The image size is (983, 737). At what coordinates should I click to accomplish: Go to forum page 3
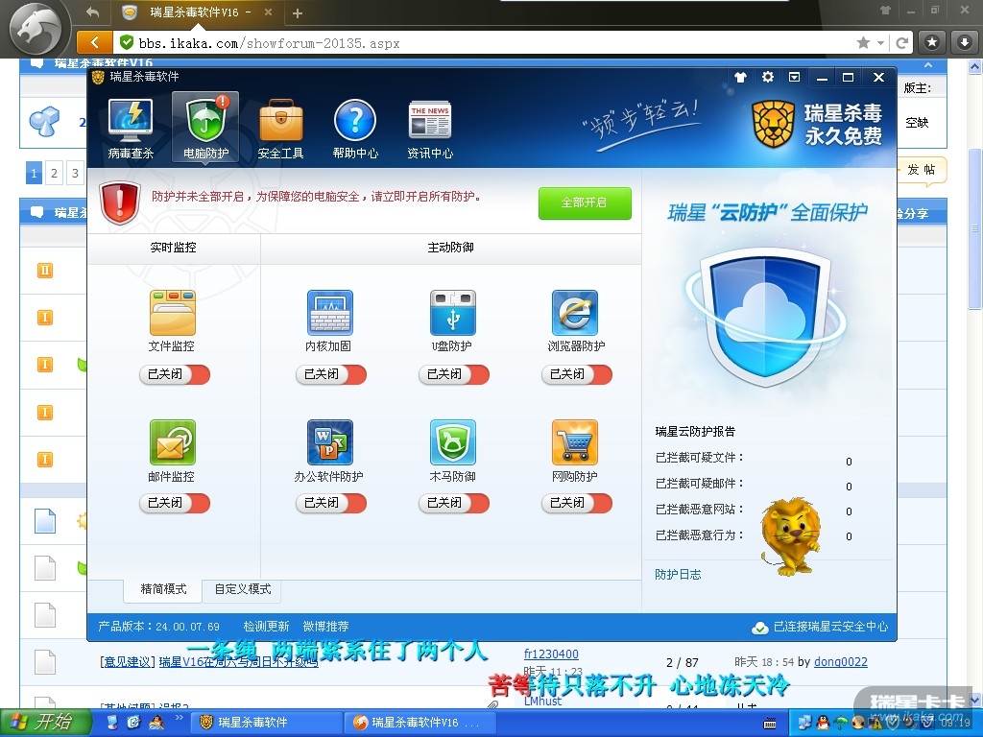(x=75, y=173)
